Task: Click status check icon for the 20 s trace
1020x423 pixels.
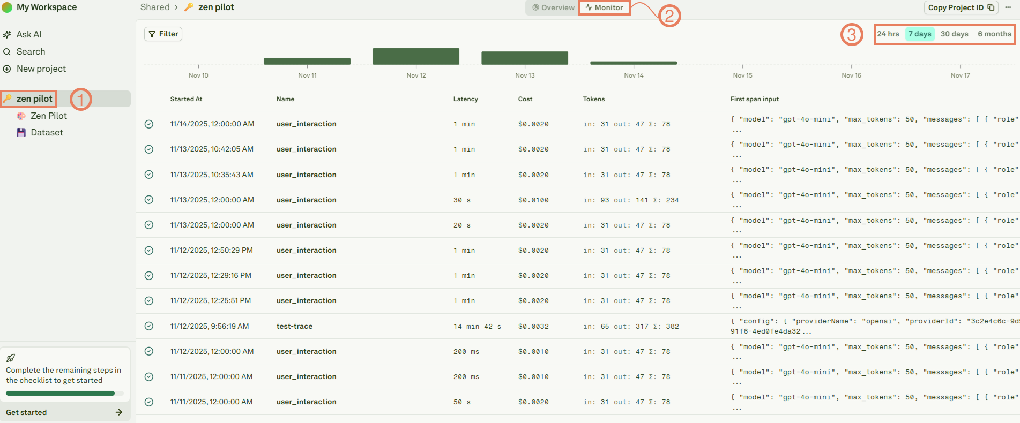Action: [149, 225]
